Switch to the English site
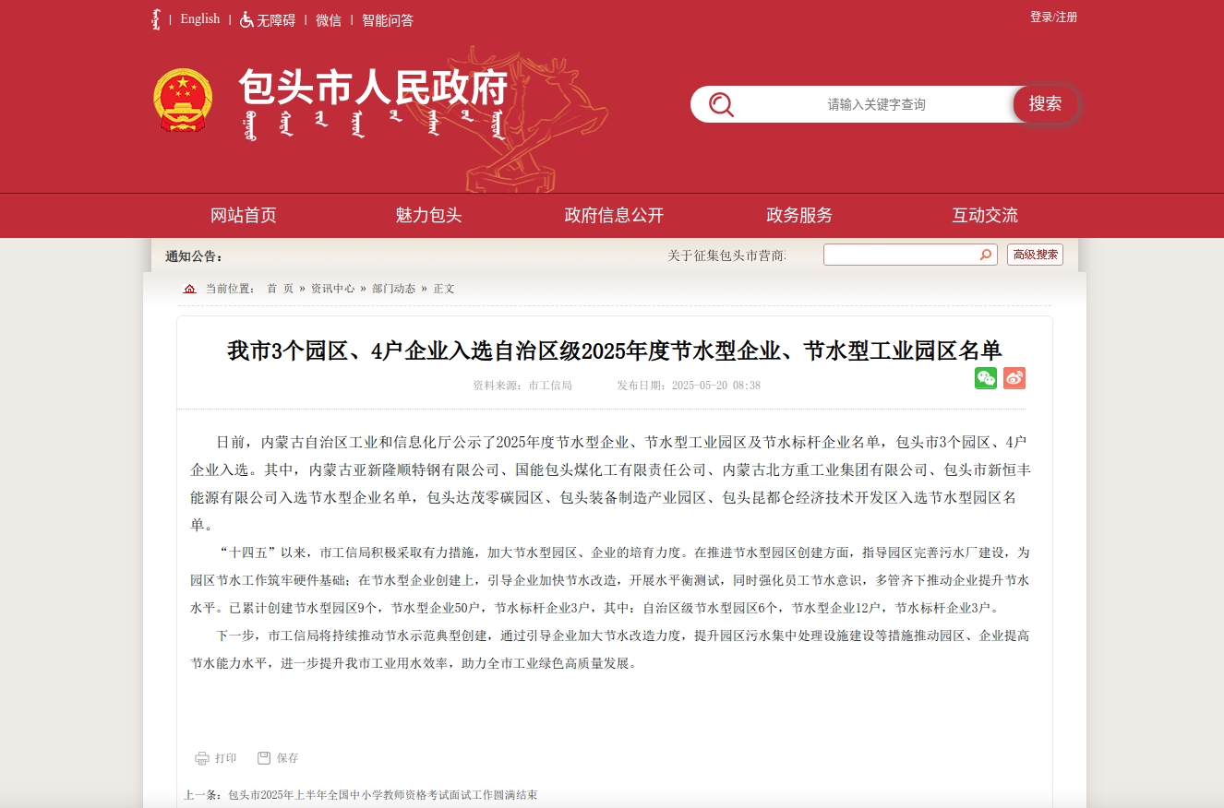This screenshot has height=808, width=1224. click(200, 19)
